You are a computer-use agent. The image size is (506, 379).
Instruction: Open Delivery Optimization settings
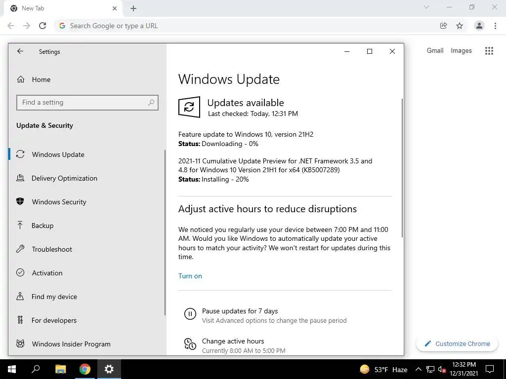click(64, 178)
